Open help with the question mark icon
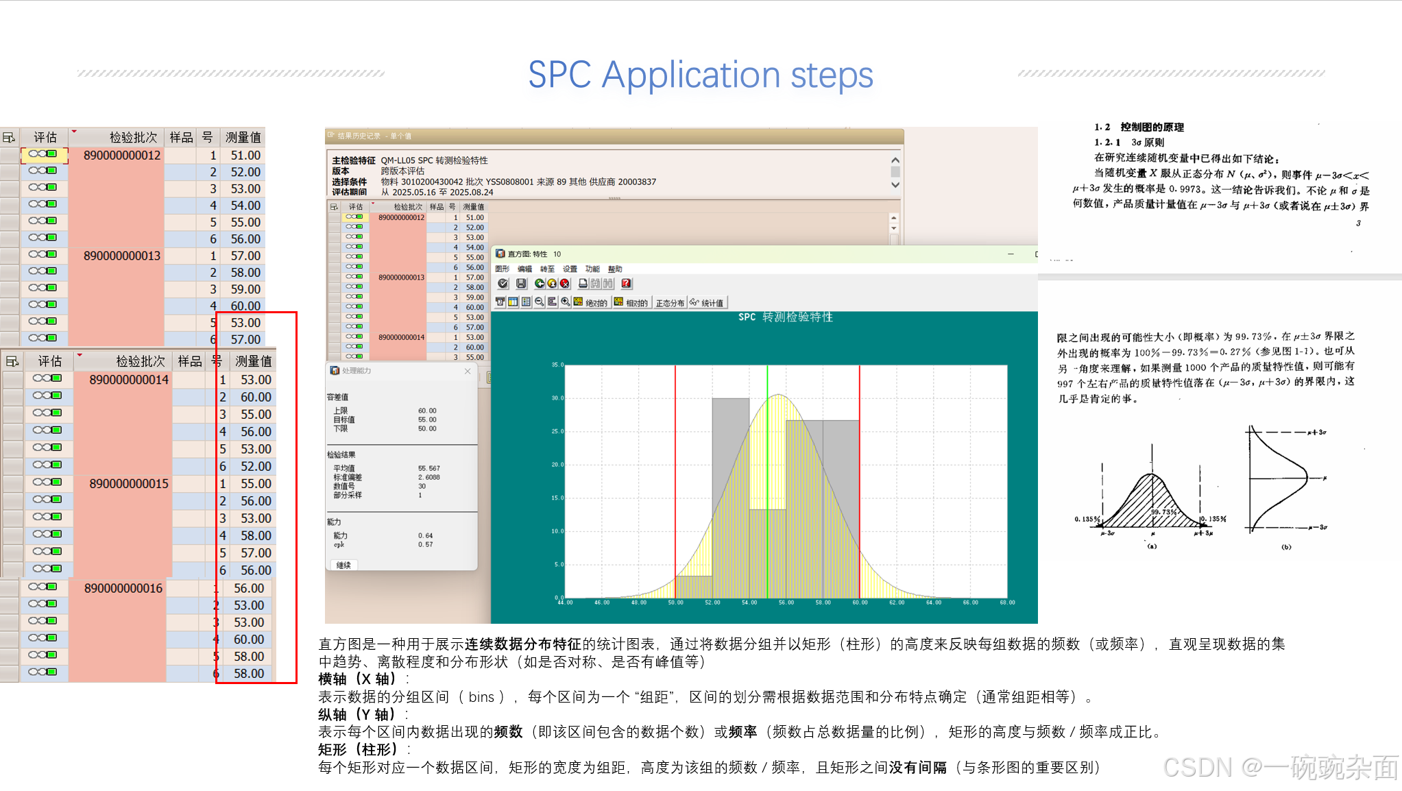This screenshot has height=791, width=1402. click(626, 284)
